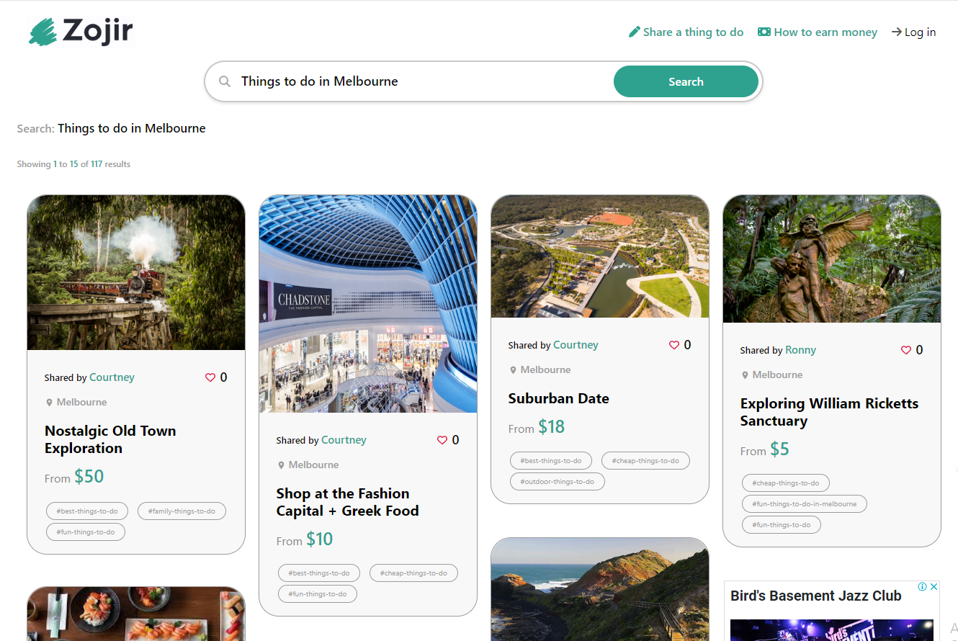Open Courtney profile on Suburban Date card
Viewport: 958px width, 641px height.
coord(576,345)
